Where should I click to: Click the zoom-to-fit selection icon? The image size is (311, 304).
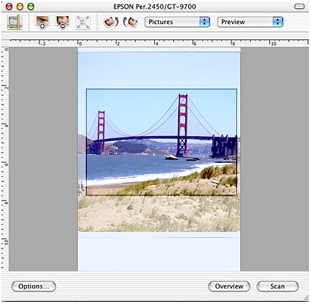(83, 23)
